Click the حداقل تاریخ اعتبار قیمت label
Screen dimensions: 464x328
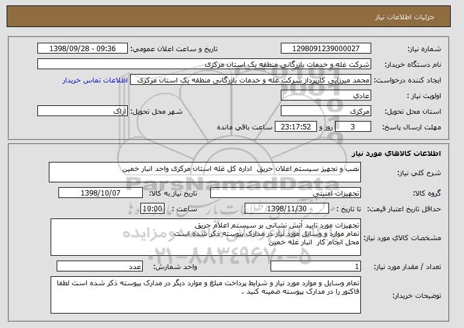click(x=404, y=209)
